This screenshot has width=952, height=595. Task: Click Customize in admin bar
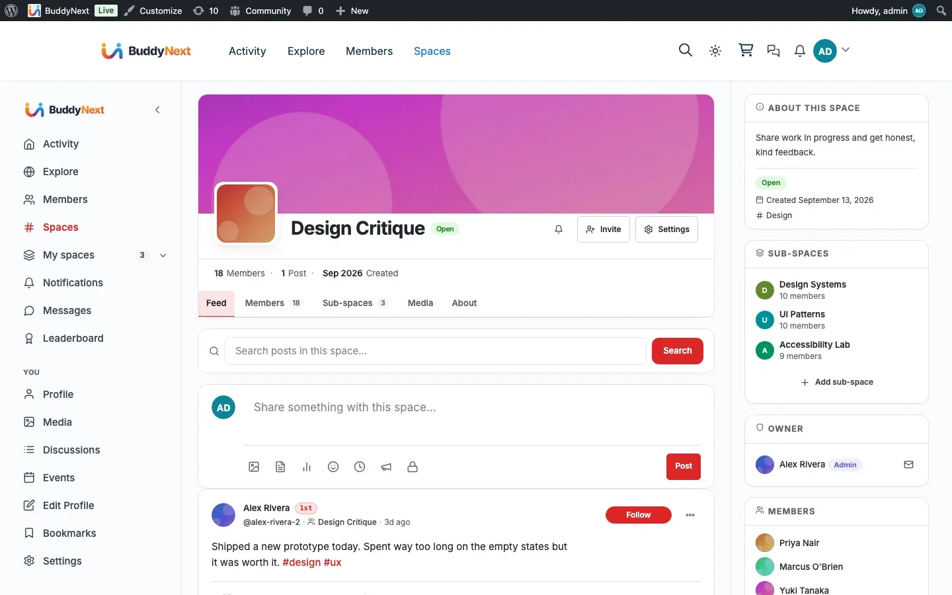point(153,11)
